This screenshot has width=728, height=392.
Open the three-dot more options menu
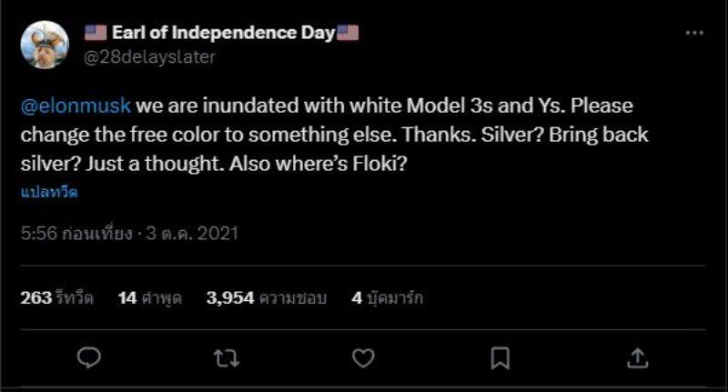(694, 34)
